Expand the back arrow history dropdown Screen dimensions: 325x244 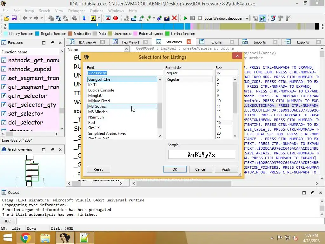pos(30,18)
